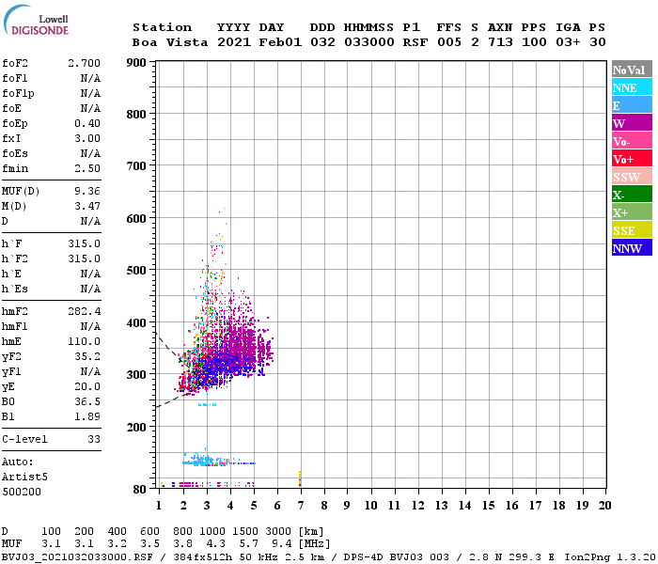The width and height of the screenshot is (658, 564).
Task: Click the Lowell Digisonde logo
Action: (x=36, y=20)
